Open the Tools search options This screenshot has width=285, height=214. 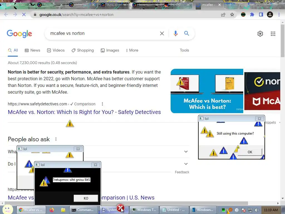(184, 50)
